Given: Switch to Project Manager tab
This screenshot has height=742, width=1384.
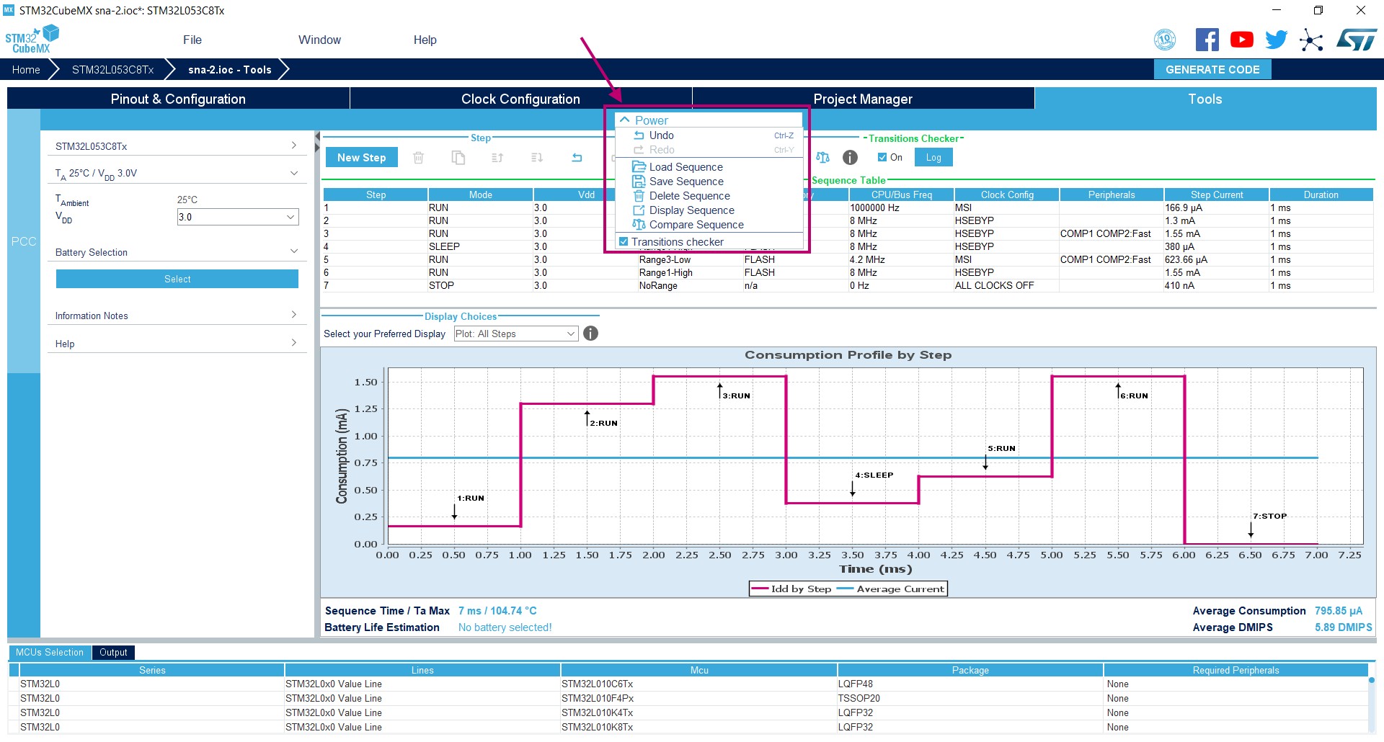Looking at the screenshot, I should [x=863, y=99].
